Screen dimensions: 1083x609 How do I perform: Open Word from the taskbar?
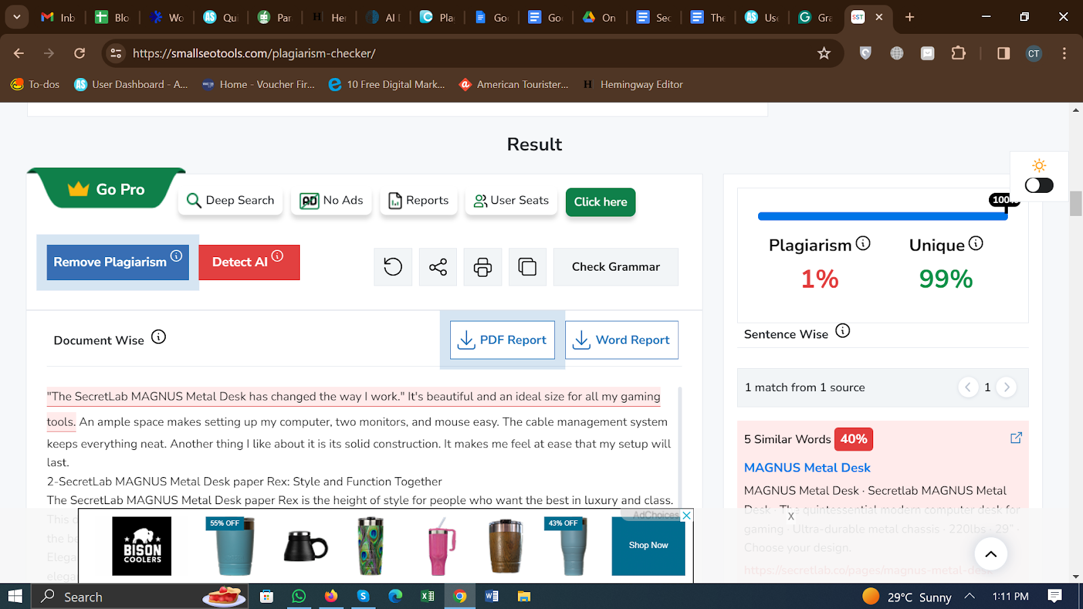pos(492,596)
